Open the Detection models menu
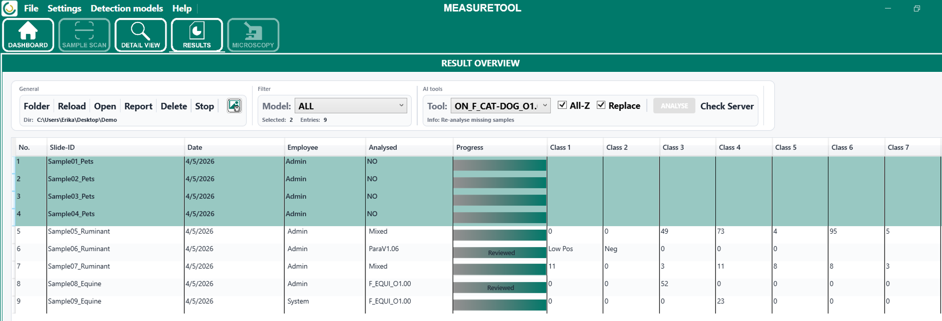Viewport: 942px width, 321px height. click(x=127, y=8)
